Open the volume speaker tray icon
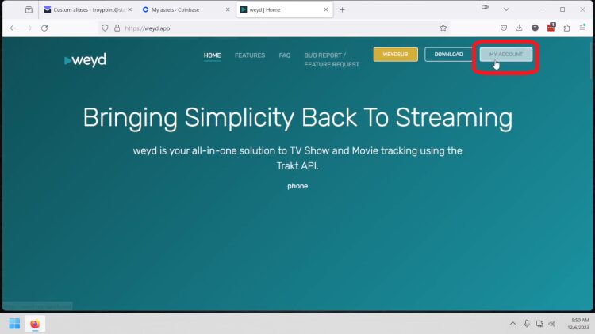The width and height of the screenshot is (595, 334). tap(552, 324)
